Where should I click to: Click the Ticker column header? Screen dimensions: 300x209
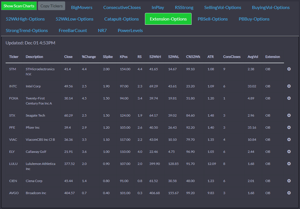point(14,57)
